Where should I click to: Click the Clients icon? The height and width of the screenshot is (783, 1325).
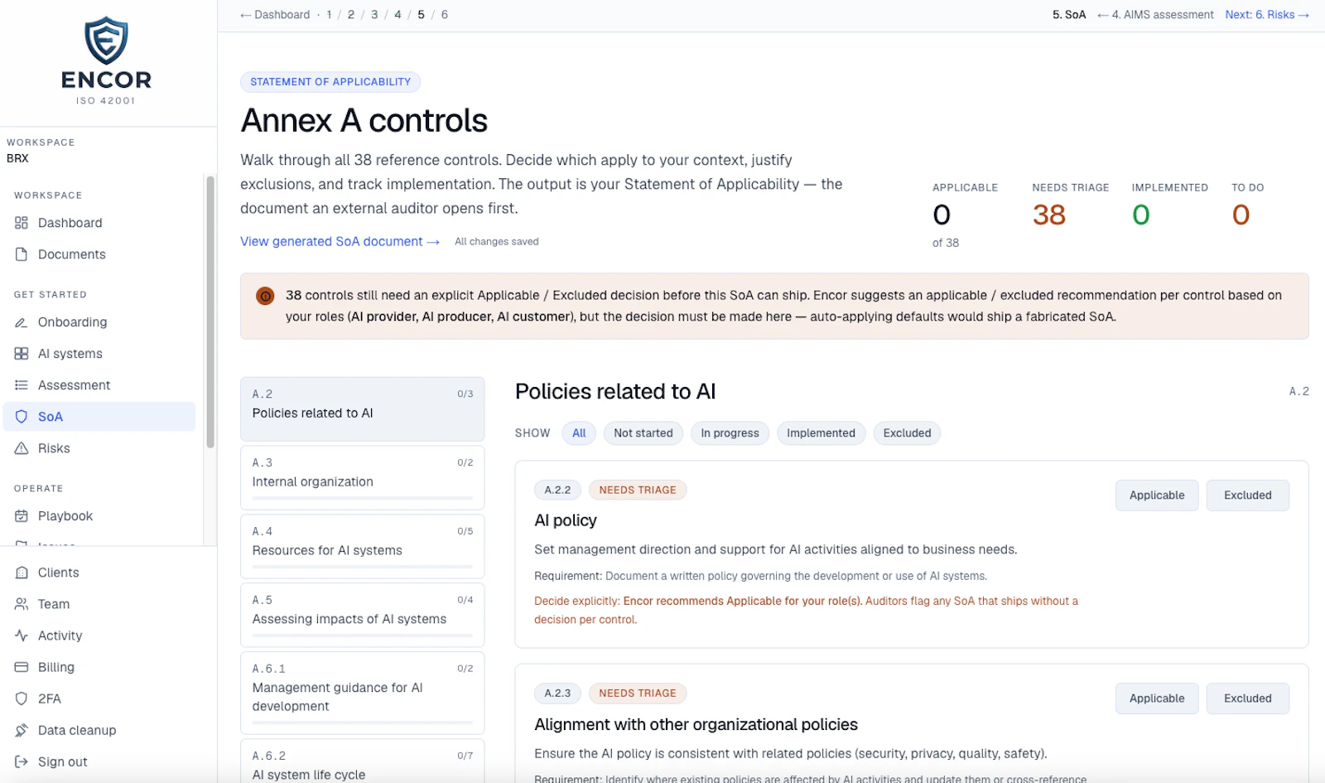(x=22, y=573)
